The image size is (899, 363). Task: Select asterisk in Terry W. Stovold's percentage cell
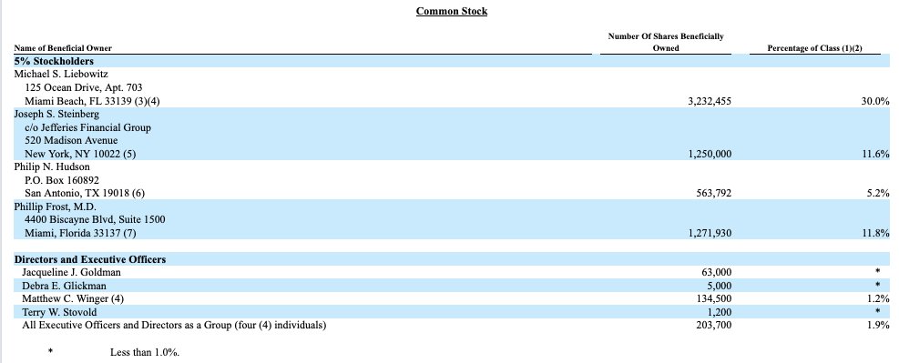pos(878,311)
